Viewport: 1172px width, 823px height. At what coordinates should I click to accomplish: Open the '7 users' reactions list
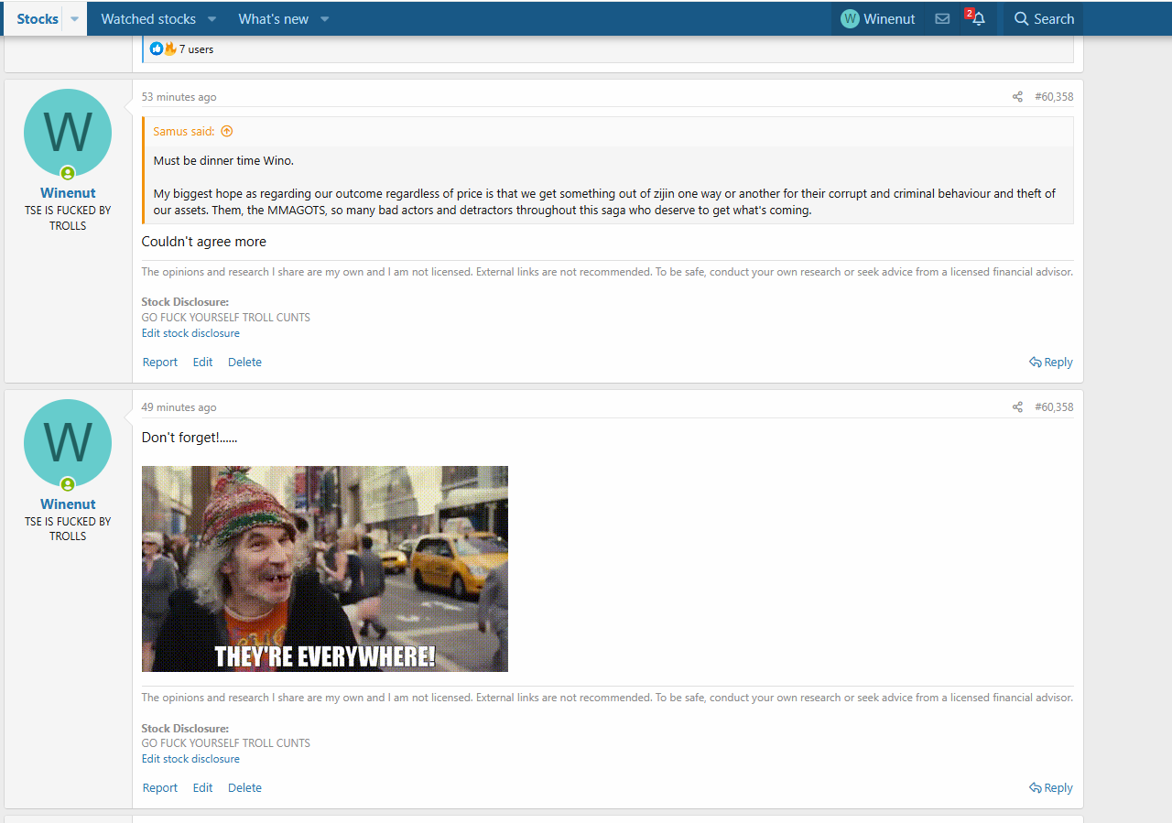point(196,49)
